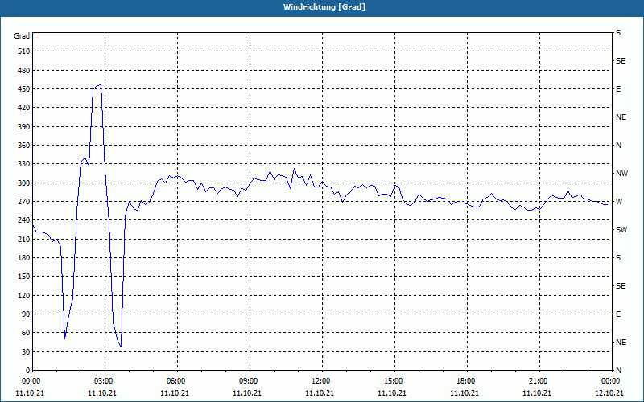
Task: Select the "390" y-axis value
Action: [24, 126]
